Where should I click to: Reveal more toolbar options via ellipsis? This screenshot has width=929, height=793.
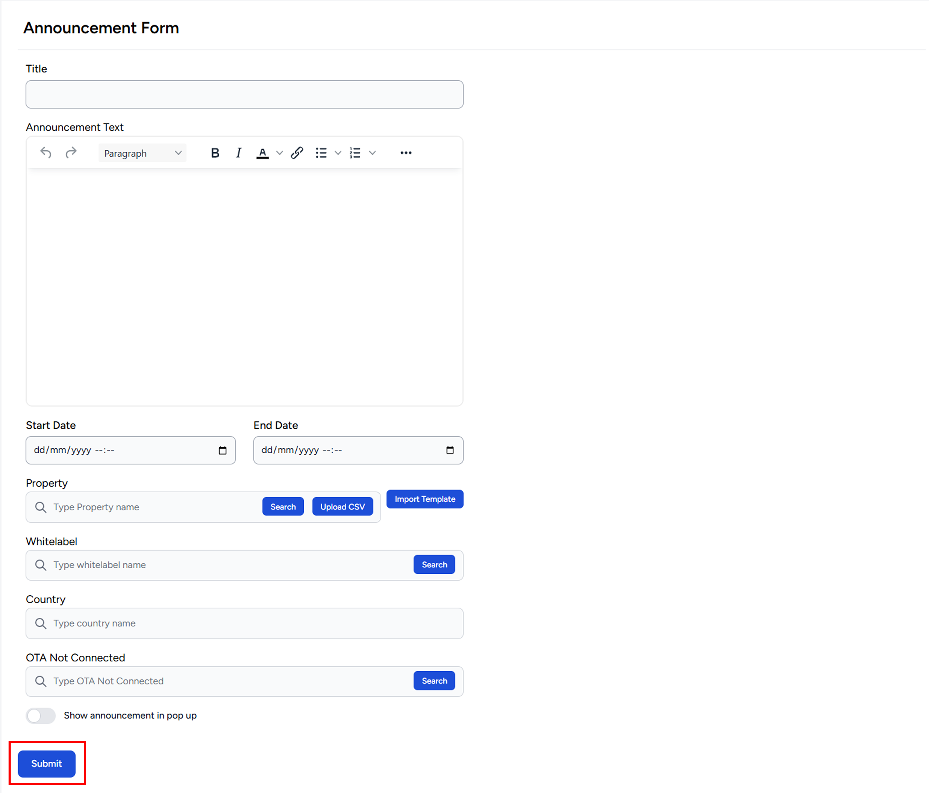click(x=406, y=153)
